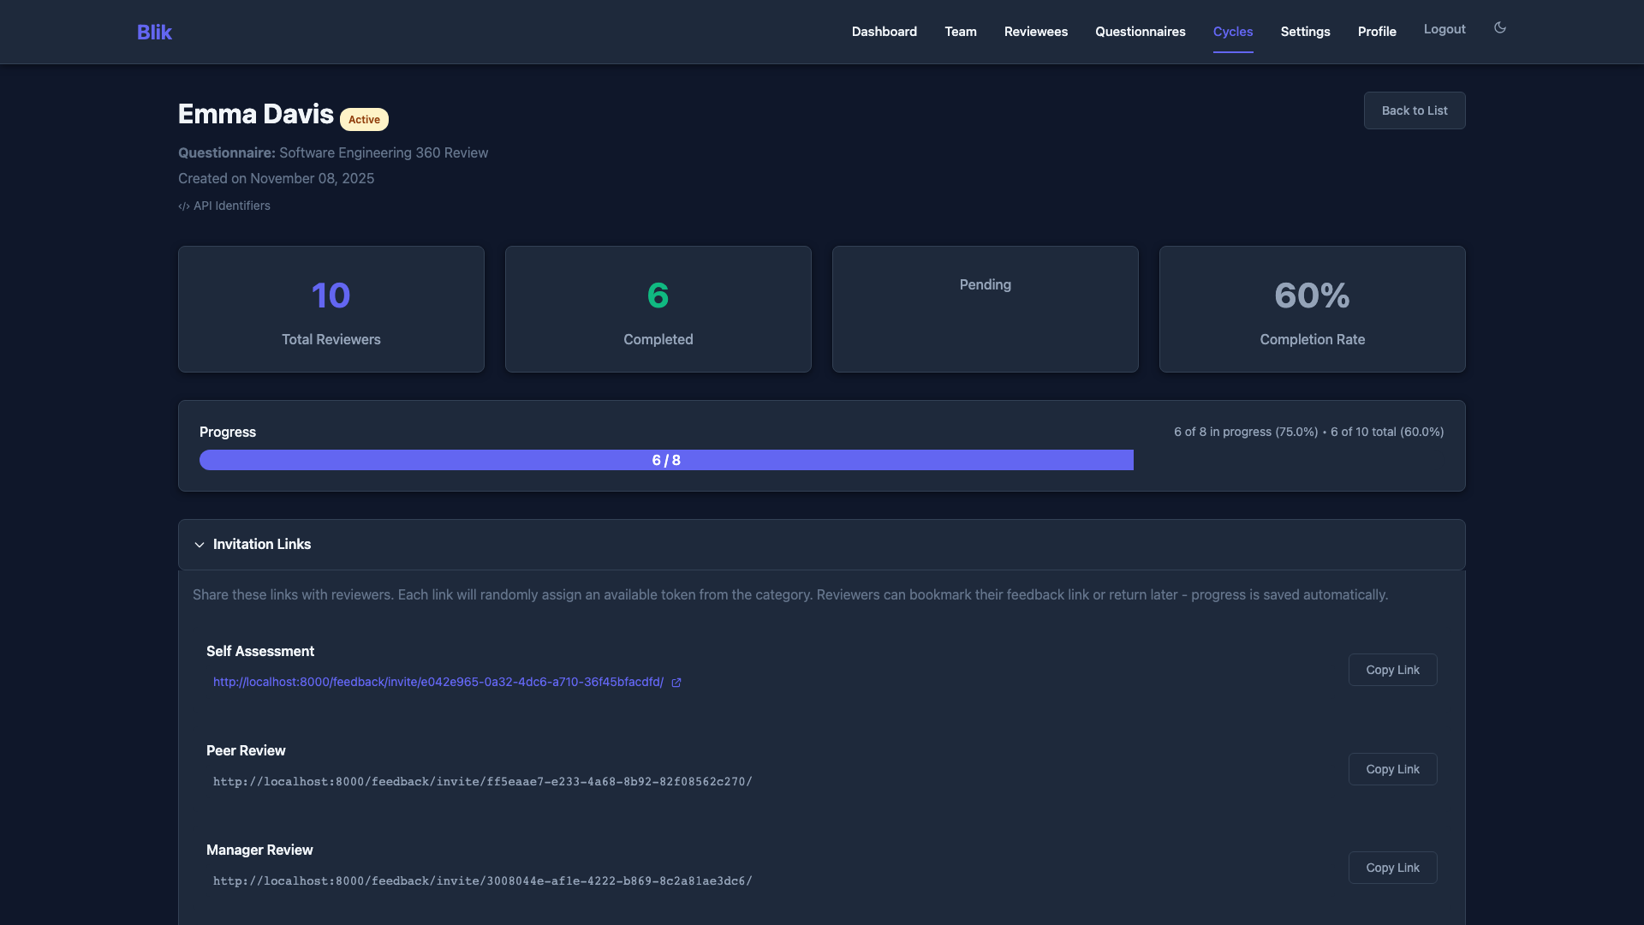Copy the Peer Review link
This screenshot has height=925, width=1644.
pos(1392,769)
